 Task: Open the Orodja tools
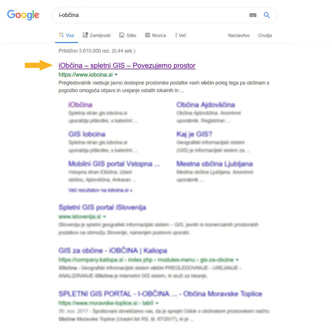265,35
